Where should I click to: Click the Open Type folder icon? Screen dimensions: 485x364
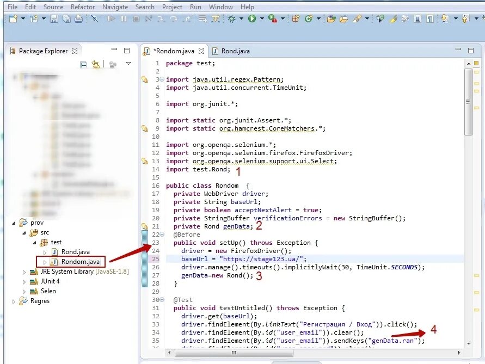point(331,19)
